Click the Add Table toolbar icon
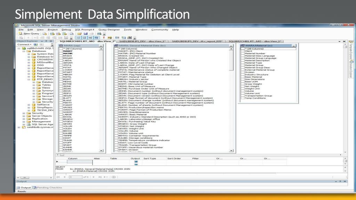 [x=123, y=37]
